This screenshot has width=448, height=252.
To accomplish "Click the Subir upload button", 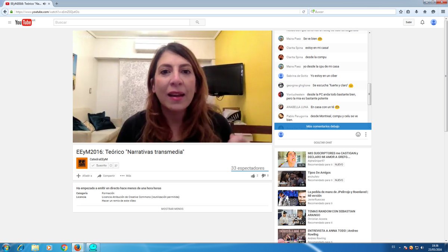I will (x=409, y=22).
